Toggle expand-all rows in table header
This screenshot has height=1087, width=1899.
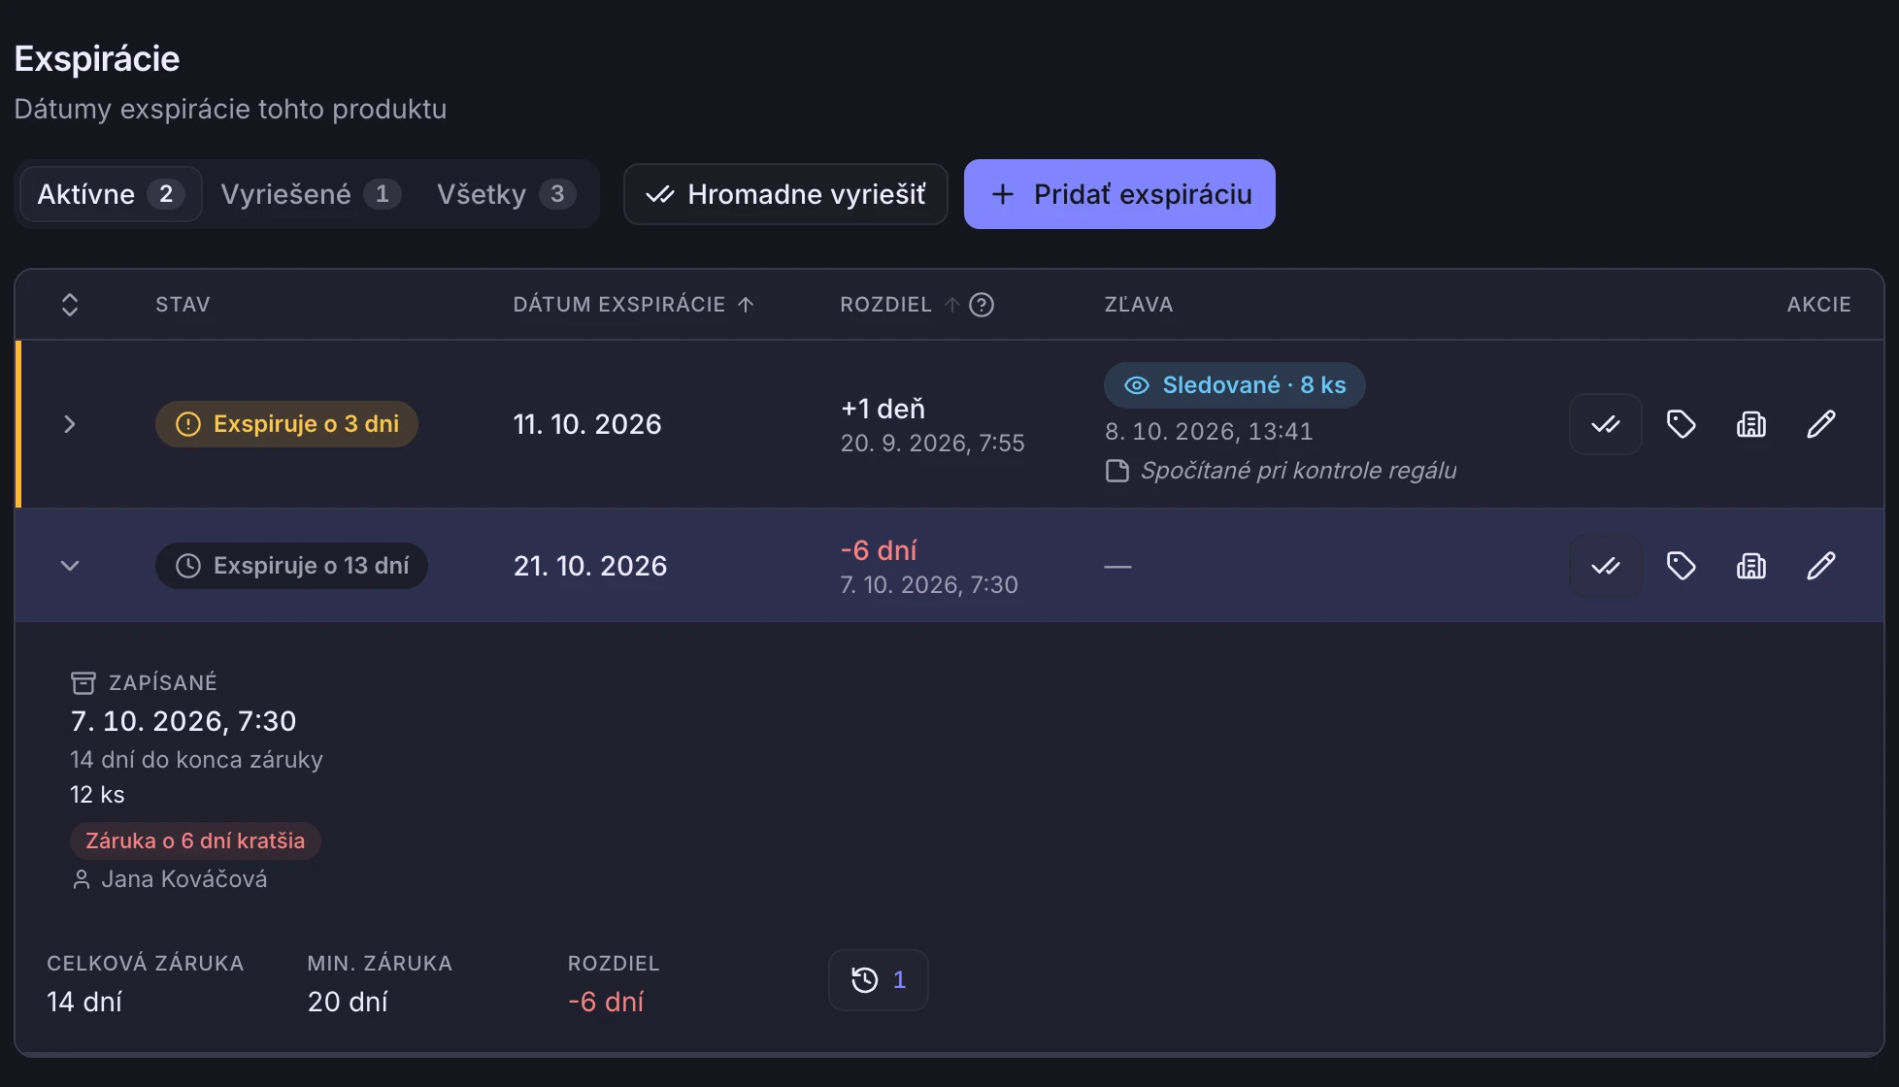click(69, 305)
